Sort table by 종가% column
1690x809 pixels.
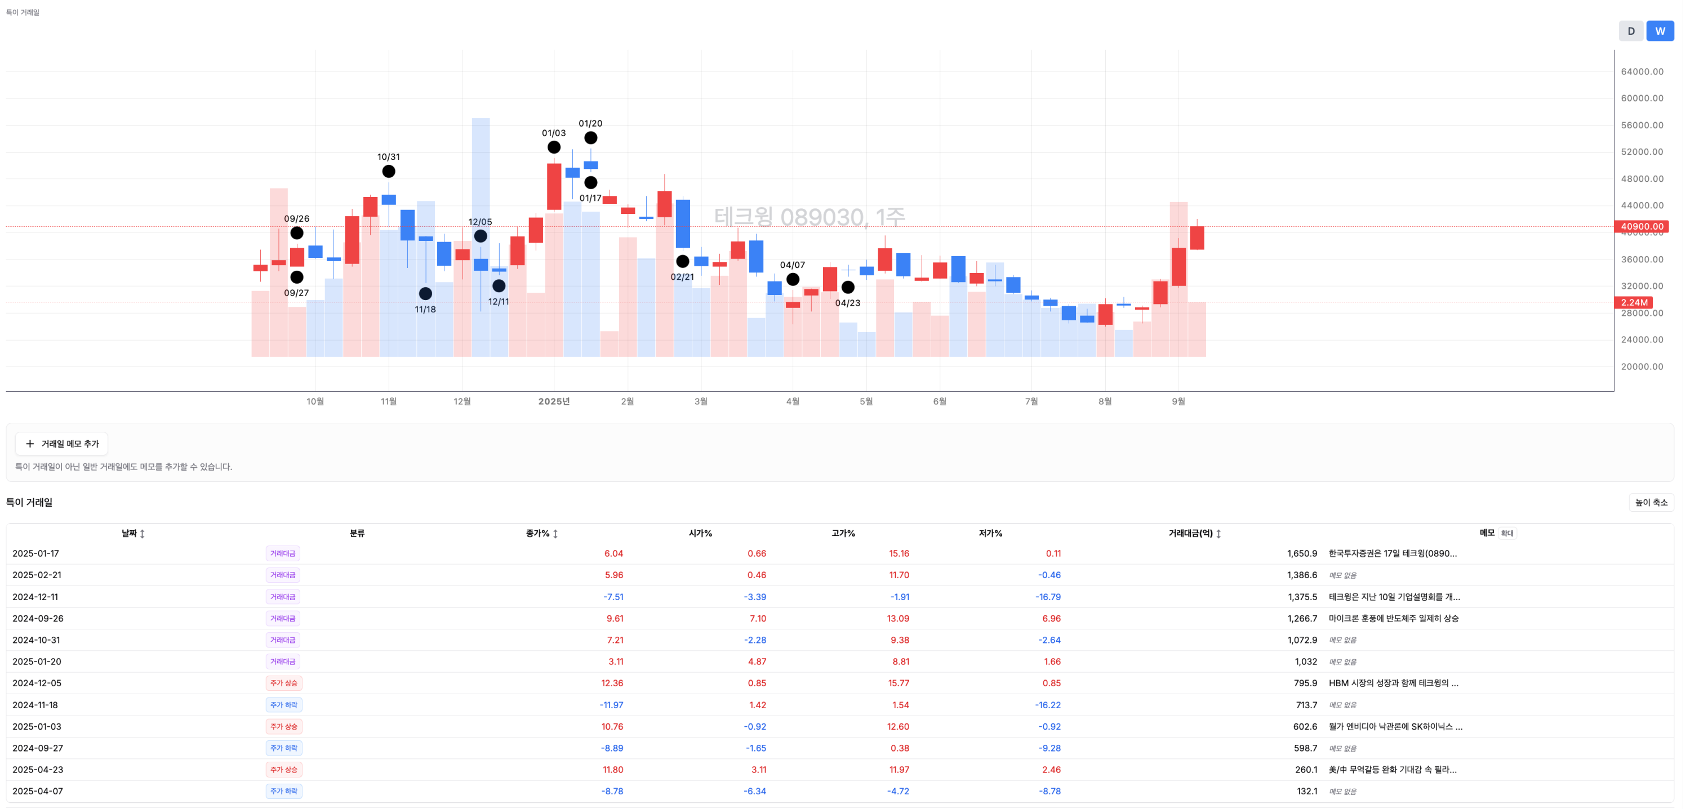[541, 533]
